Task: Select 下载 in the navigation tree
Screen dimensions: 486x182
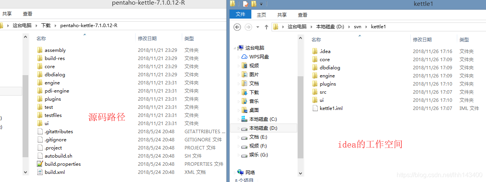Action: tap(254, 92)
